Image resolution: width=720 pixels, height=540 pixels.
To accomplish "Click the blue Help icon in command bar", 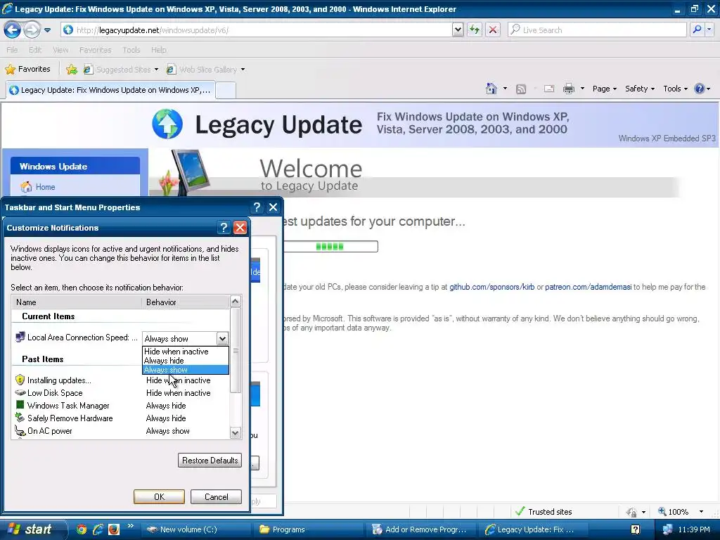I will coord(699,89).
